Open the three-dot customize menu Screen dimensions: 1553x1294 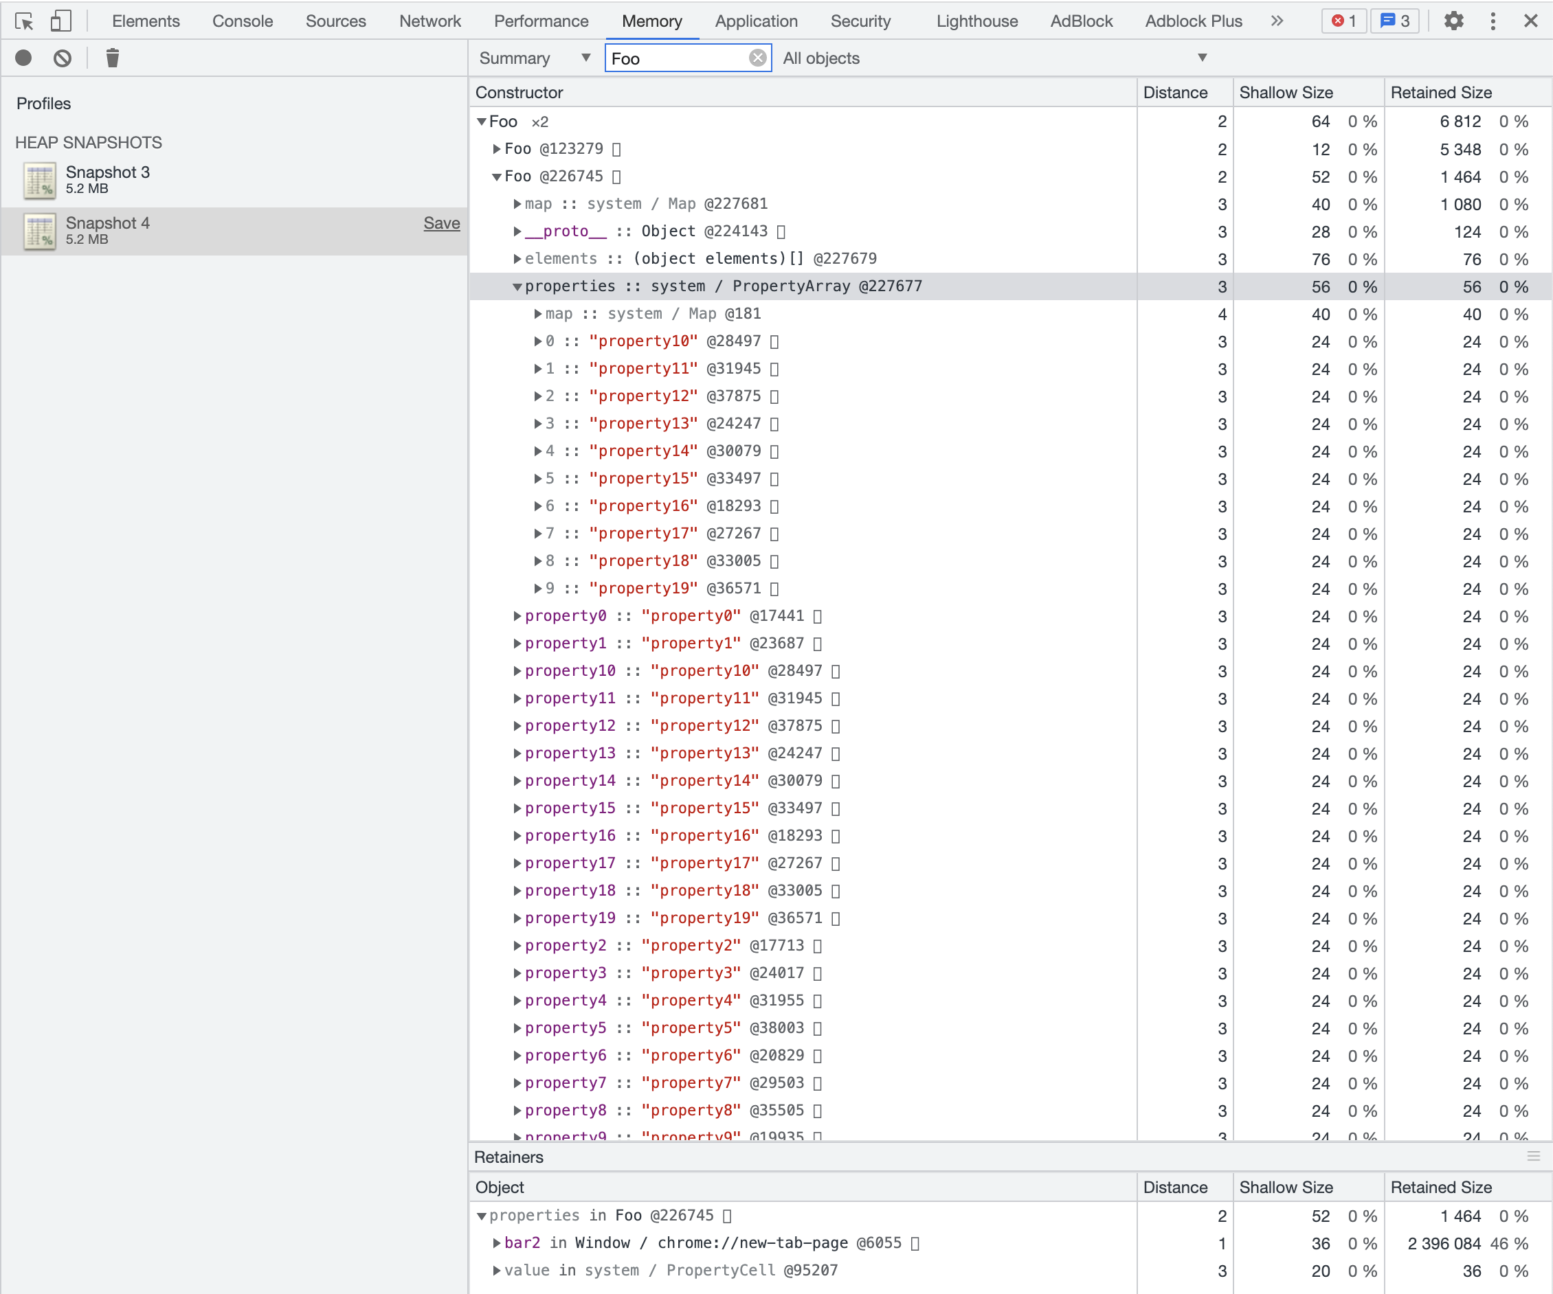pyautogui.click(x=1493, y=21)
